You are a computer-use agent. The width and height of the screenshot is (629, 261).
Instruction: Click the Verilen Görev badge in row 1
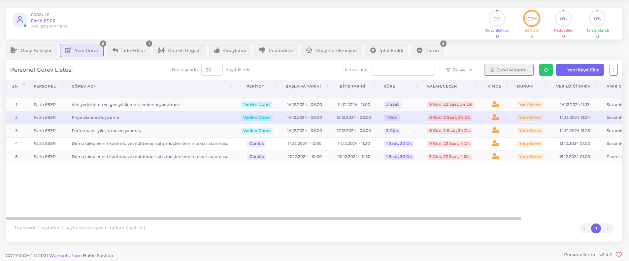click(257, 104)
